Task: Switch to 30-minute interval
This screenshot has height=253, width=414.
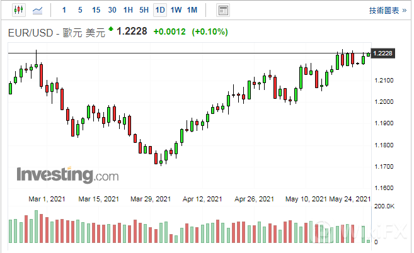Action: pos(112,10)
